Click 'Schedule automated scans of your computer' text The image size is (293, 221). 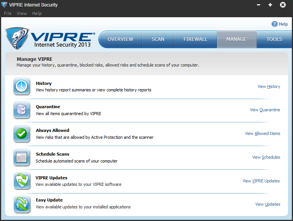[x=77, y=161]
